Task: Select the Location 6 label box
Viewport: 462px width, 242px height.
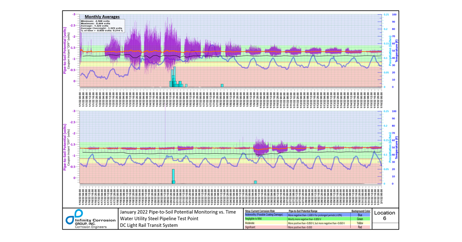Action: pos(385,215)
